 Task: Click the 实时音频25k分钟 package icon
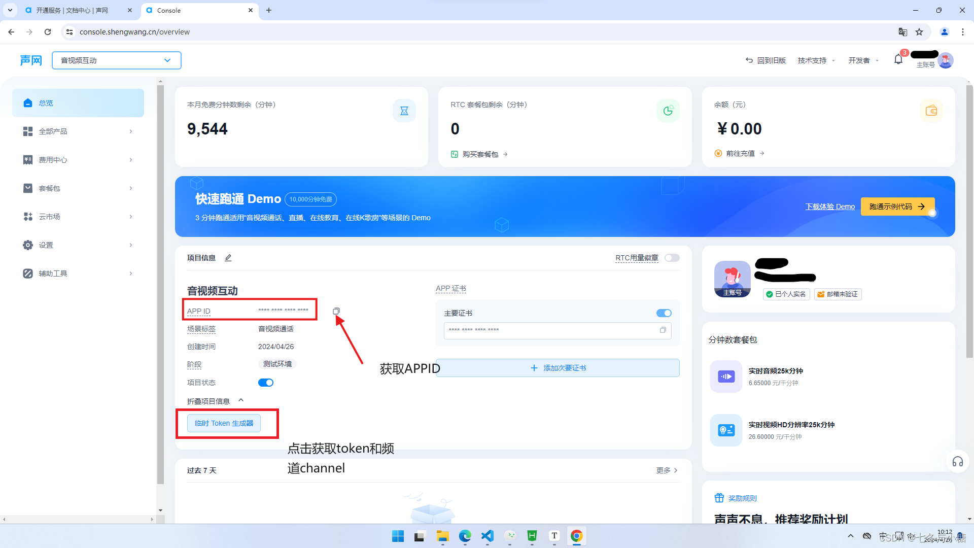click(726, 376)
